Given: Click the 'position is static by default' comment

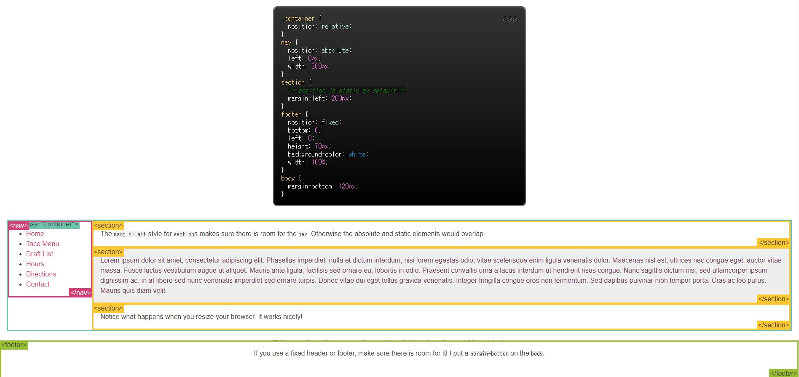Looking at the screenshot, I should tap(347, 90).
